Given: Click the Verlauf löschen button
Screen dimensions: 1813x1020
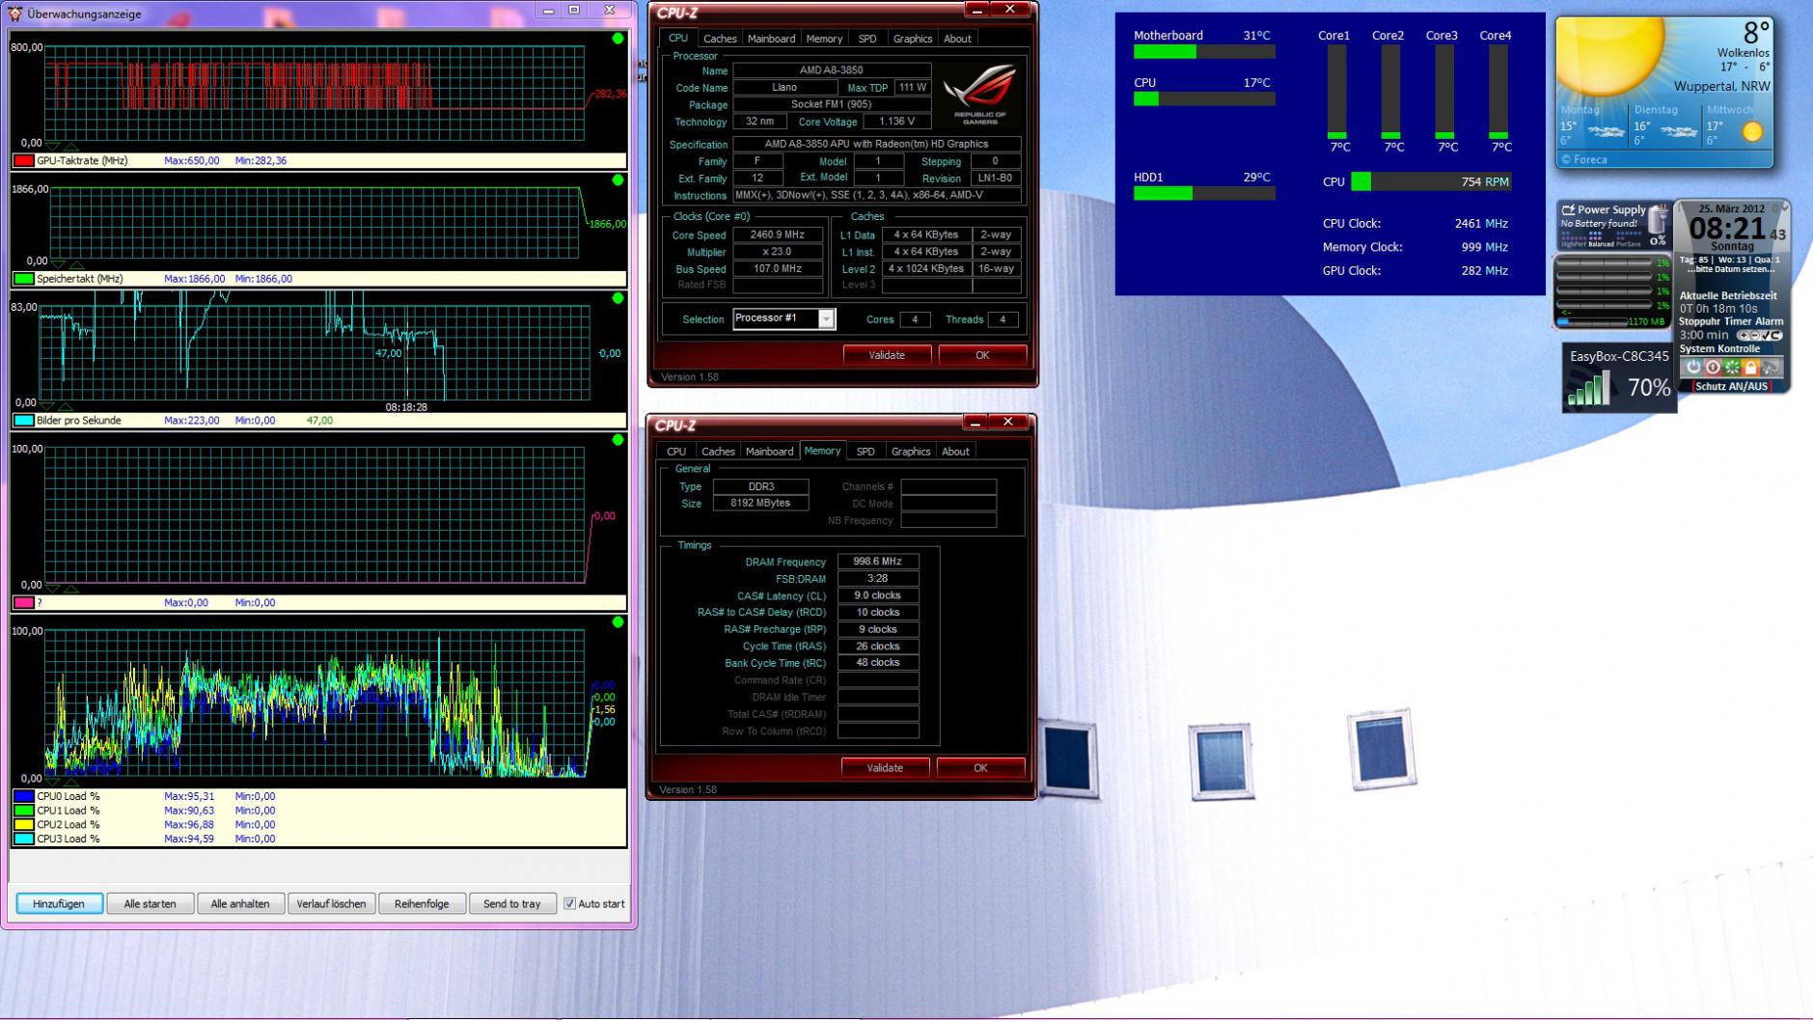Looking at the screenshot, I should 331,904.
